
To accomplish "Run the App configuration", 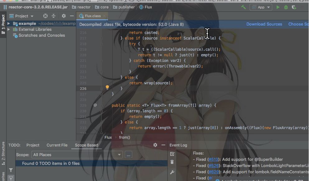I will 278,7.
